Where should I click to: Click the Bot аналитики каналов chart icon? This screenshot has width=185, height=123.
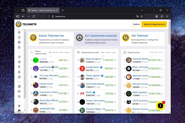[x=79, y=38]
